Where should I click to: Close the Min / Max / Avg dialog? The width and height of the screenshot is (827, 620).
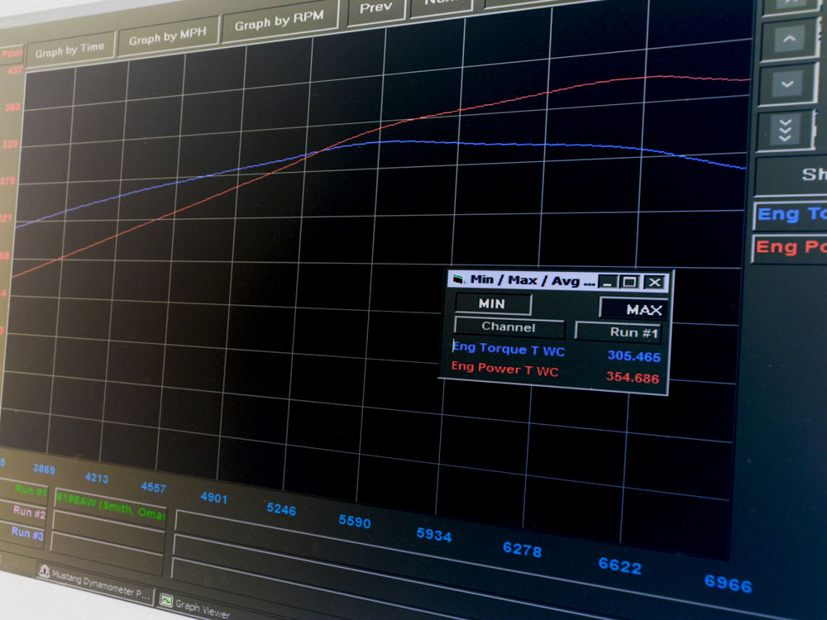pyautogui.click(x=654, y=283)
